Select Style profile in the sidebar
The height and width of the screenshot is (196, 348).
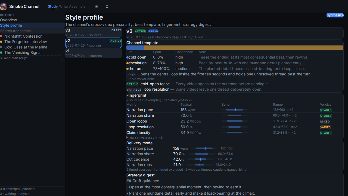coord(32,25)
